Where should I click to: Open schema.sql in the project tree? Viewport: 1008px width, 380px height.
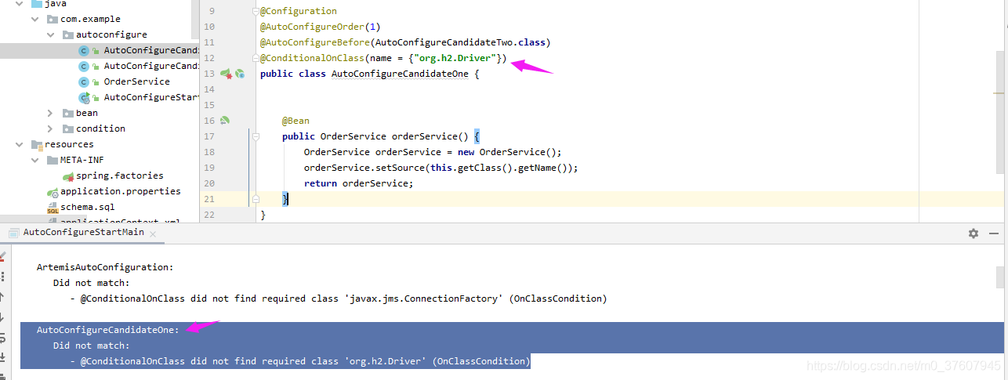(87, 207)
